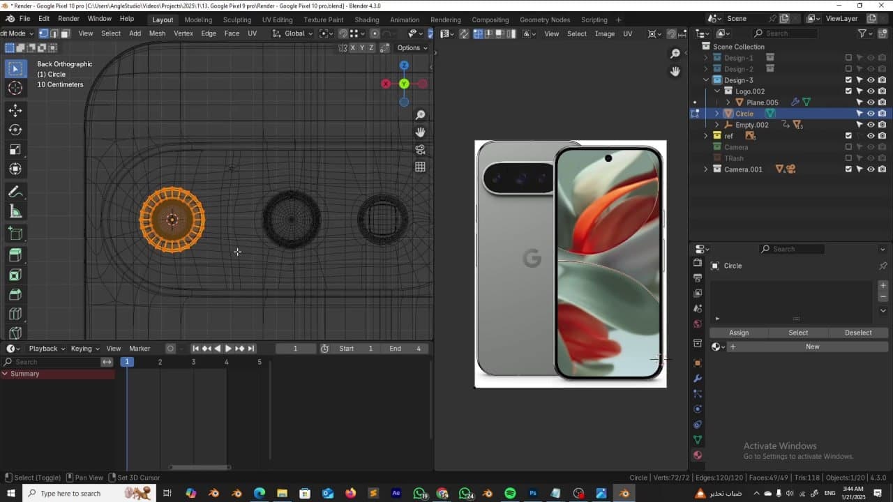Viewport: 893px width, 502px height.
Task: Switch to the Shading workspace tab
Action: pyautogui.click(x=367, y=20)
